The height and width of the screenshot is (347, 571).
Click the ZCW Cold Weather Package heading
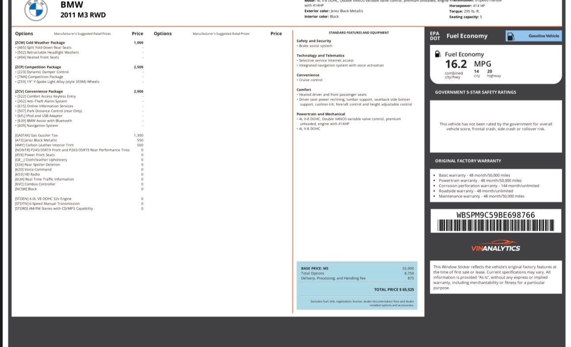pos(40,43)
